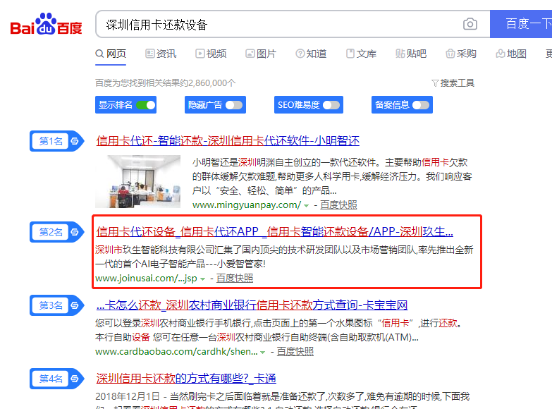
Task: Open result 信用卡代还设备 深圳玖生
Action: coord(275,232)
